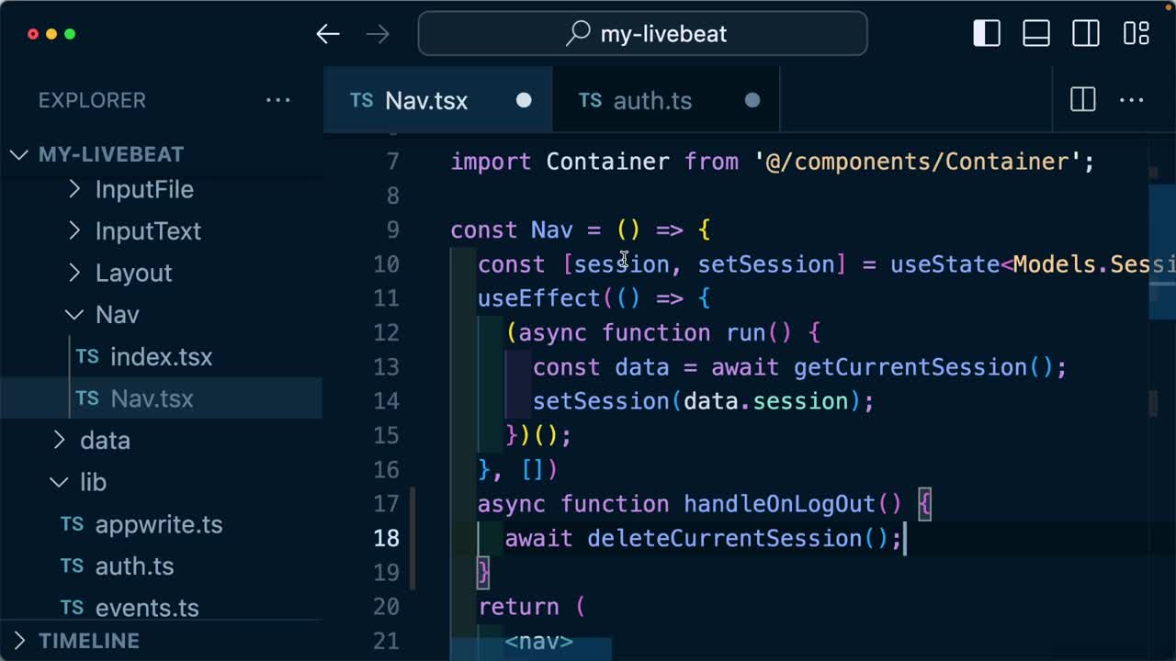Switch to the auth.ts editor tab
Image resolution: width=1176 pixels, height=661 pixels.
[652, 100]
